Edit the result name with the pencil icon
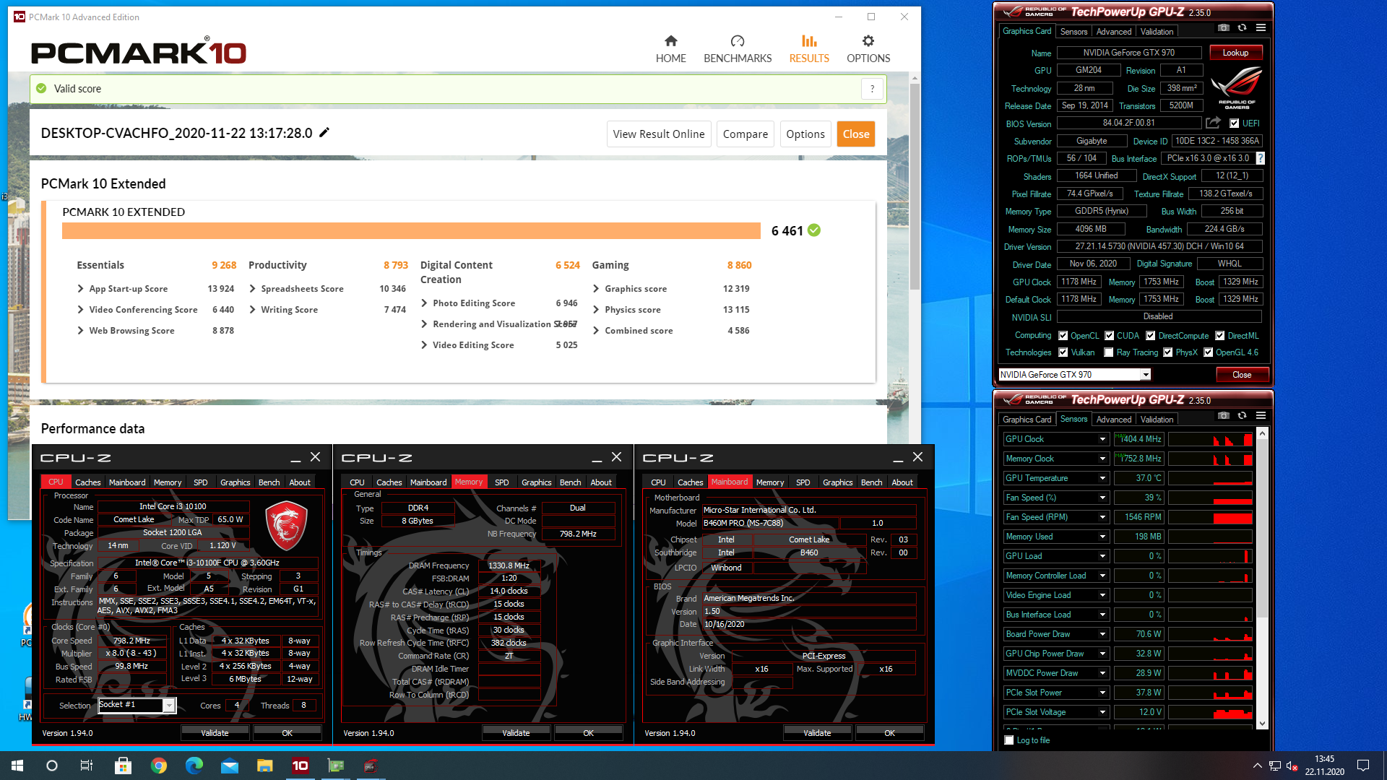Image resolution: width=1387 pixels, height=780 pixels. (x=324, y=132)
